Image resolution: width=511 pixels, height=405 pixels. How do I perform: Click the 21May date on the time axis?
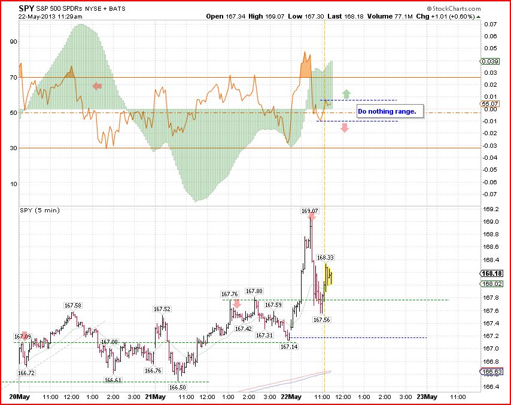coord(155,397)
